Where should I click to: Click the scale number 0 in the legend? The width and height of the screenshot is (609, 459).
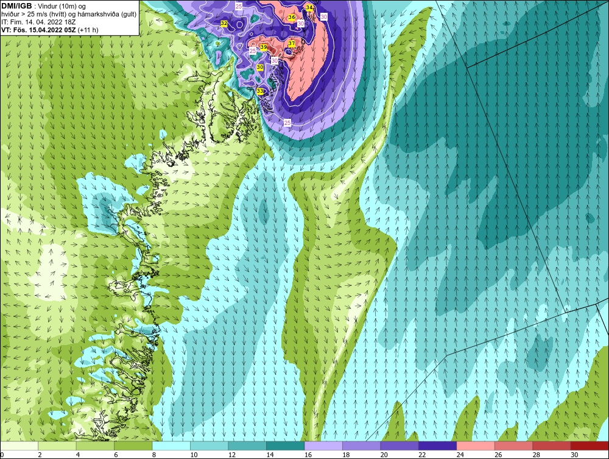pos(2,455)
